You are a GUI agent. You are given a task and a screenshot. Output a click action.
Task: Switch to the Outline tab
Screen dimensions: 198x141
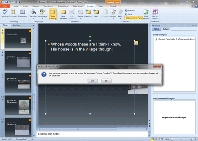click(x=16, y=25)
